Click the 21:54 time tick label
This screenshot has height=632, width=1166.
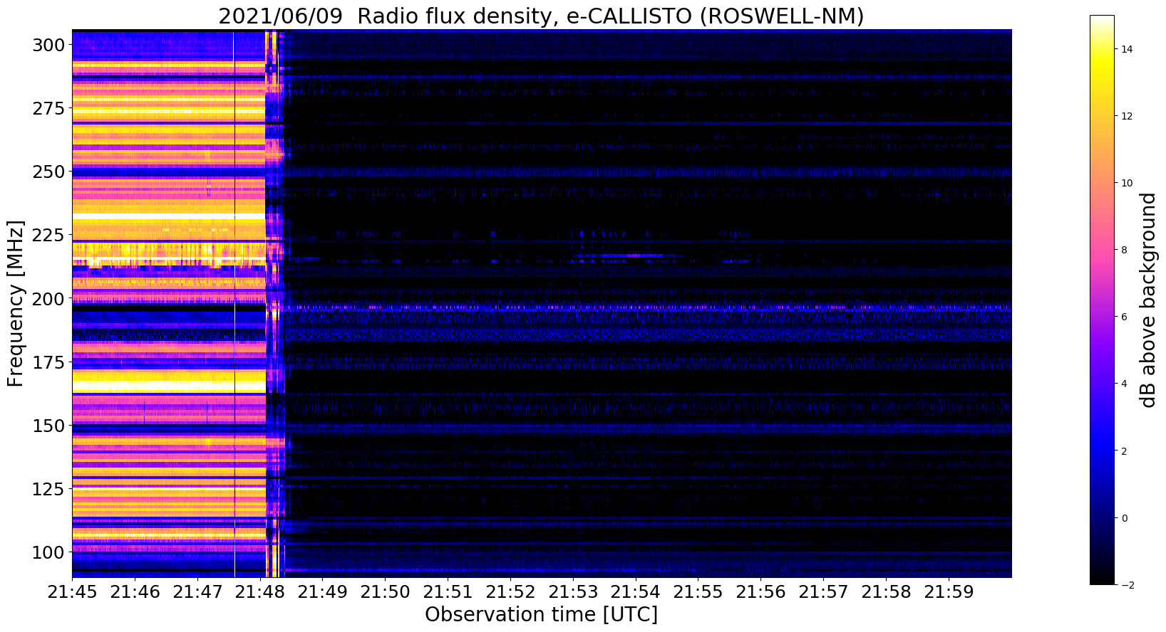tap(636, 591)
